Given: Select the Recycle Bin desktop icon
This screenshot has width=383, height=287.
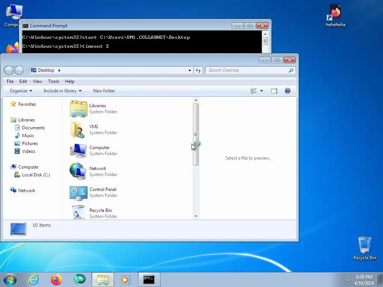Looking at the screenshot, I should [x=364, y=248].
